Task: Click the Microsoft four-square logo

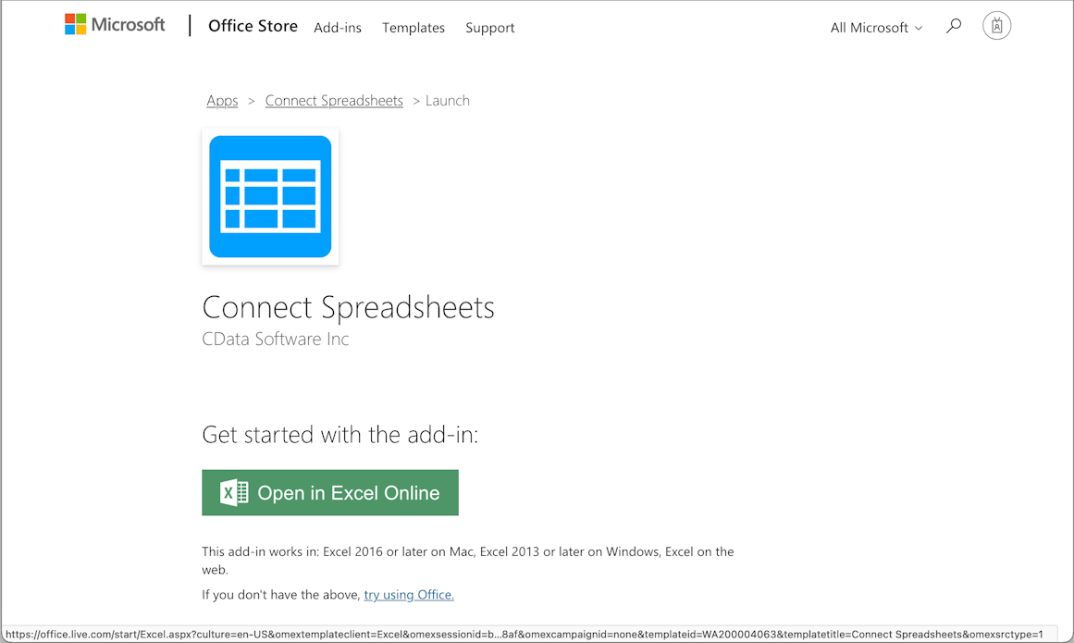Action: click(75, 25)
